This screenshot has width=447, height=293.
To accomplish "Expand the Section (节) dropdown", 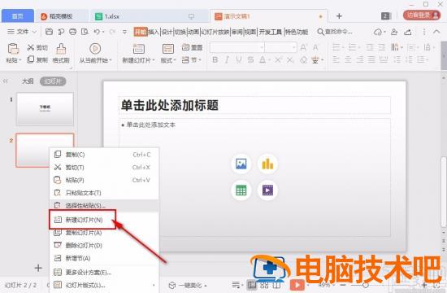I will point(192,60).
